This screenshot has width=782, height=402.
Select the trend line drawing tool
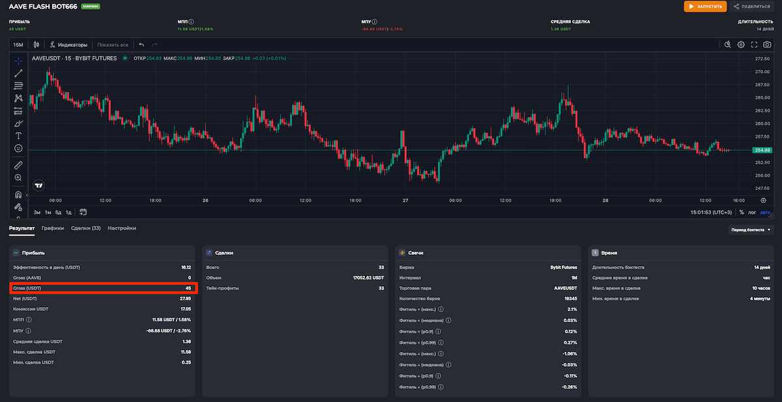(x=18, y=73)
